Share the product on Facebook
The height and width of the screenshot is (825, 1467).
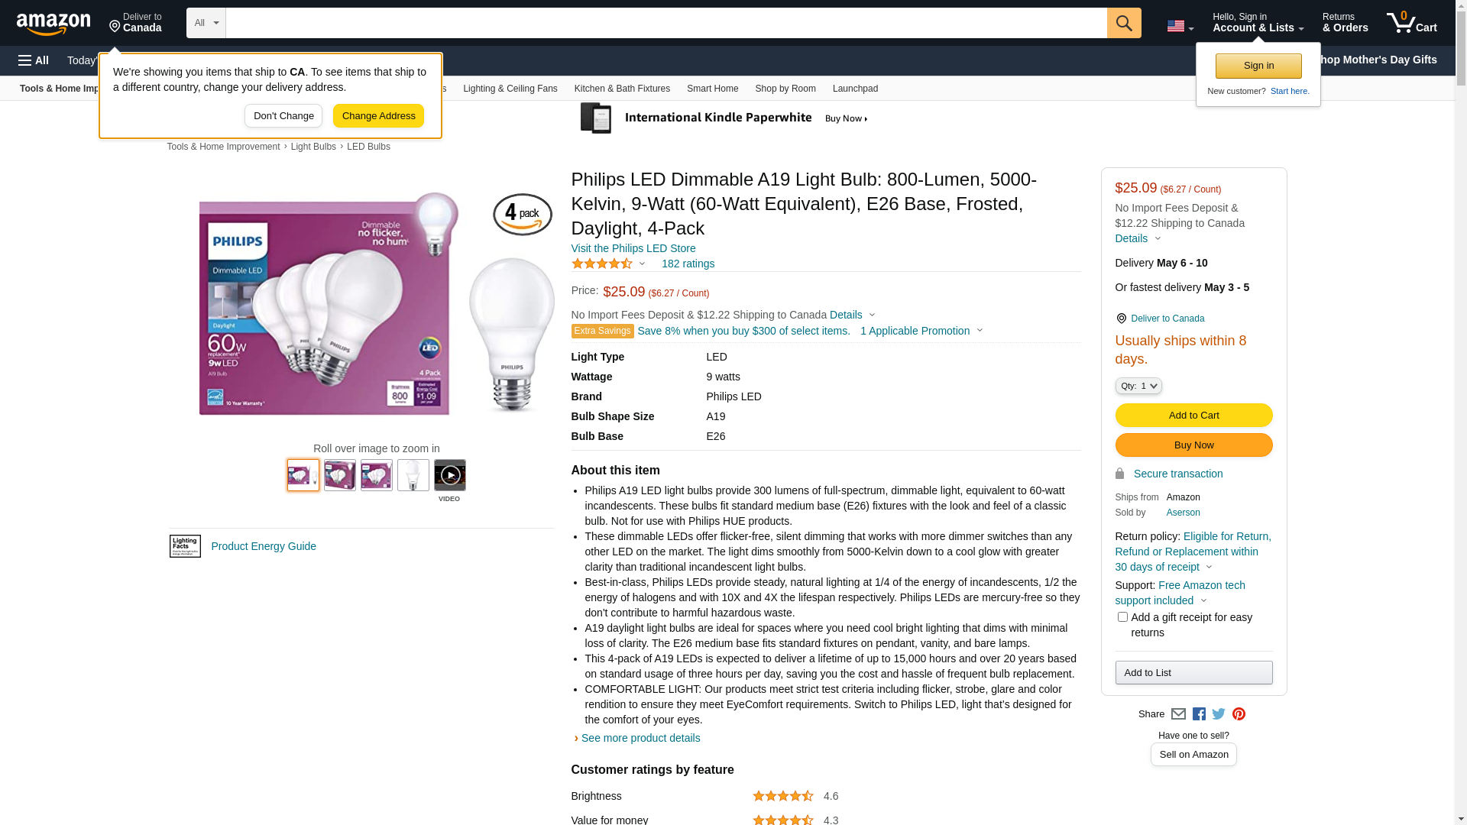[x=1199, y=714]
